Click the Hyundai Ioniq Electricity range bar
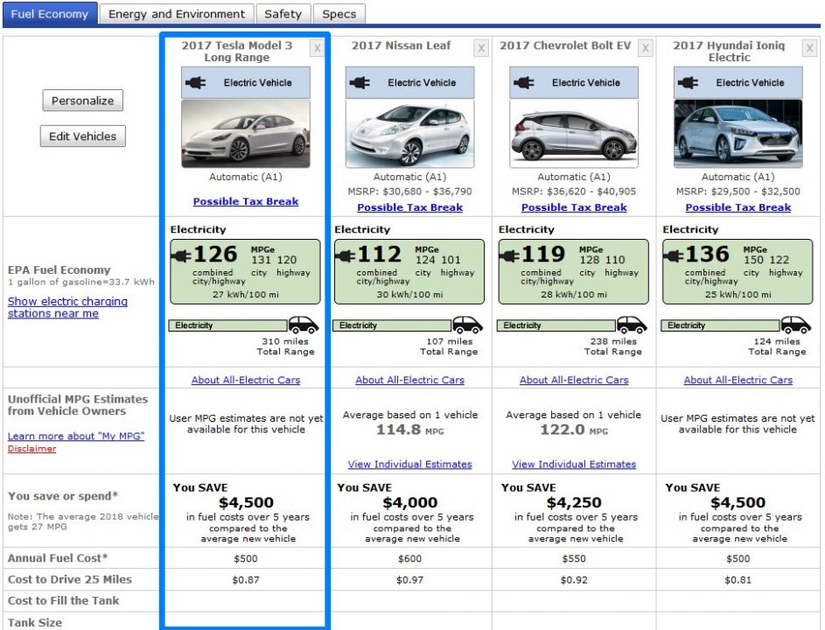This screenshot has height=630, width=825. pyautogui.click(x=720, y=325)
